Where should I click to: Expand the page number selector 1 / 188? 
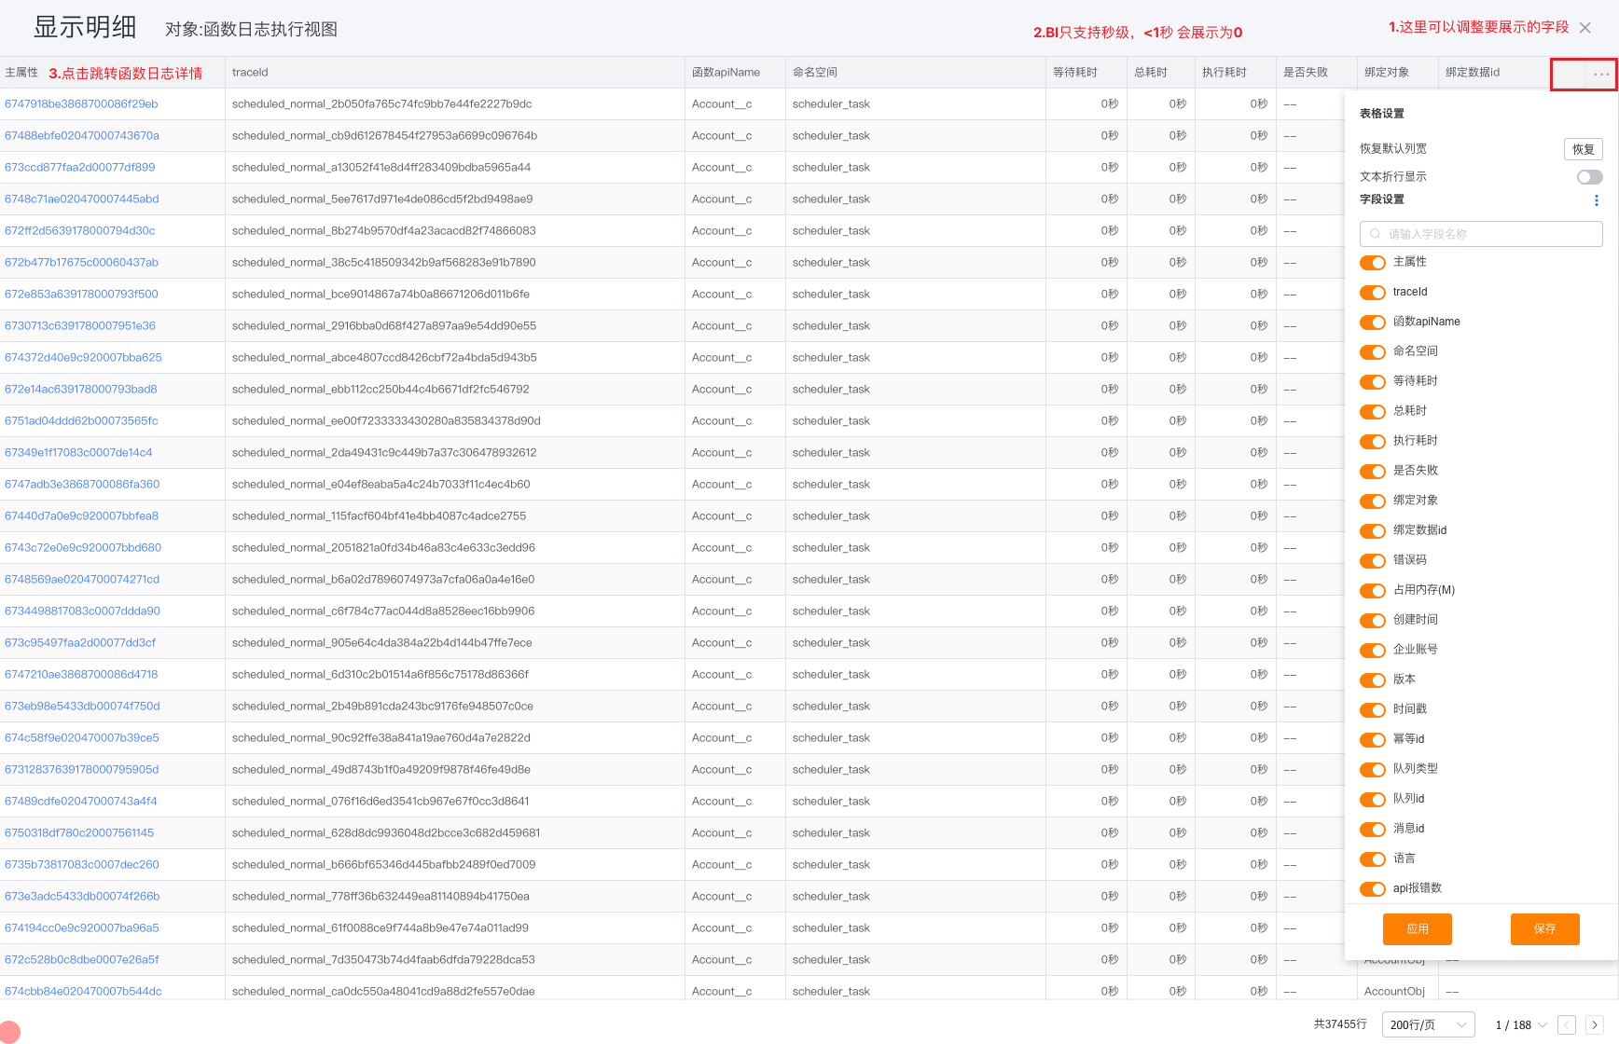[x=1520, y=1024]
